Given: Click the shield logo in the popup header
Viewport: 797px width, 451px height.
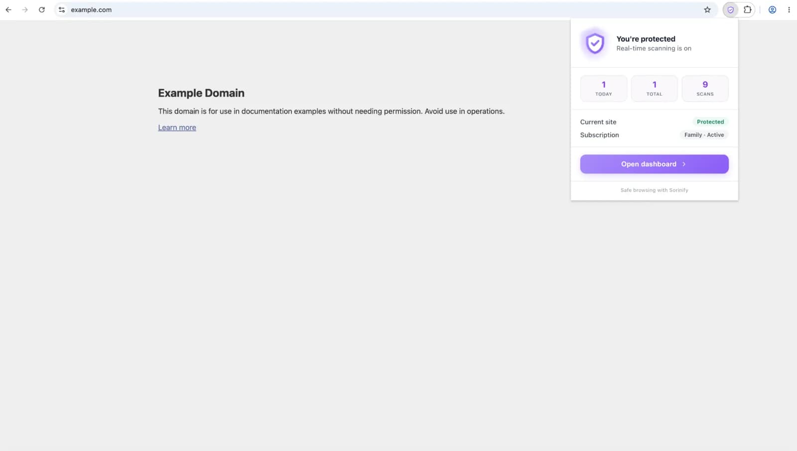Looking at the screenshot, I should pyautogui.click(x=595, y=43).
